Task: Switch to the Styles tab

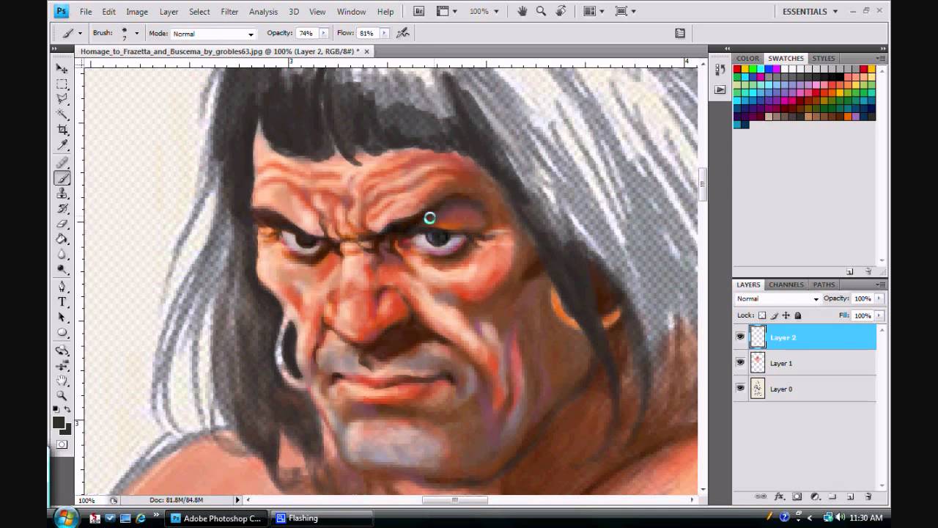Action: (x=823, y=58)
